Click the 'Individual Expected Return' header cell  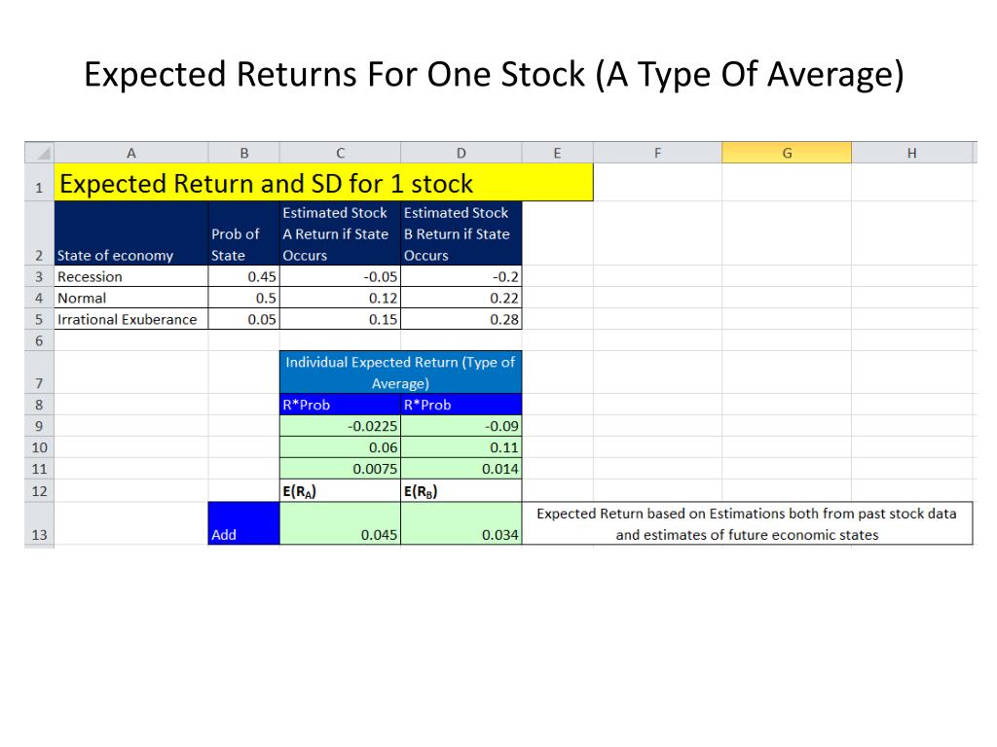pos(400,373)
